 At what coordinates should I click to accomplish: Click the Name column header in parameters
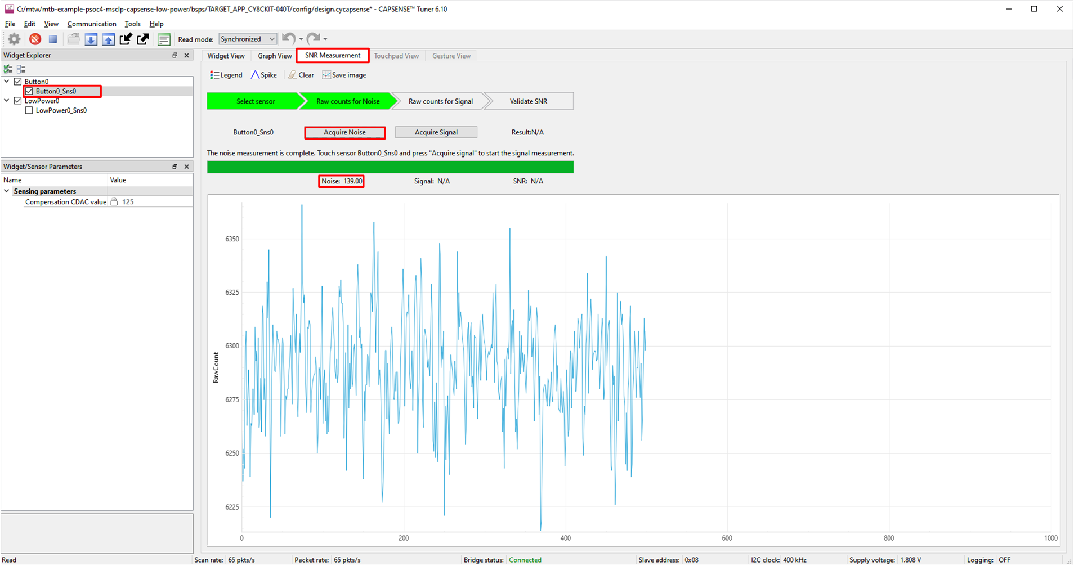pos(55,180)
